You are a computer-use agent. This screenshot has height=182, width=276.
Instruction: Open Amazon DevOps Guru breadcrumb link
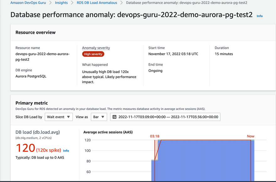28,3
